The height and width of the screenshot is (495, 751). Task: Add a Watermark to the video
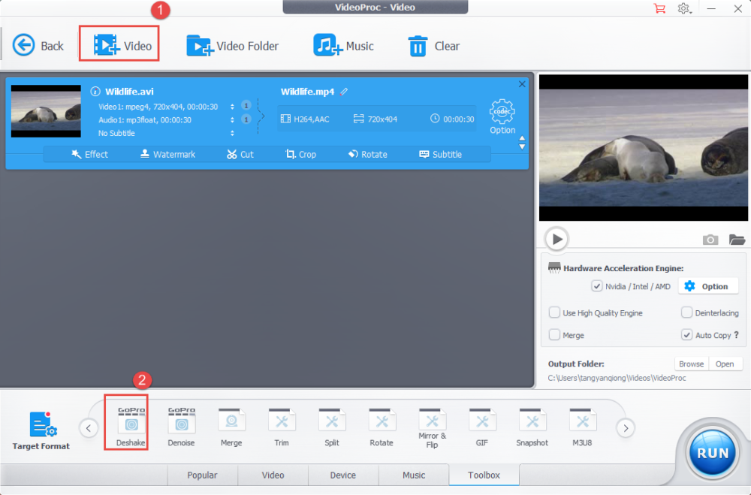pos(167,154)
